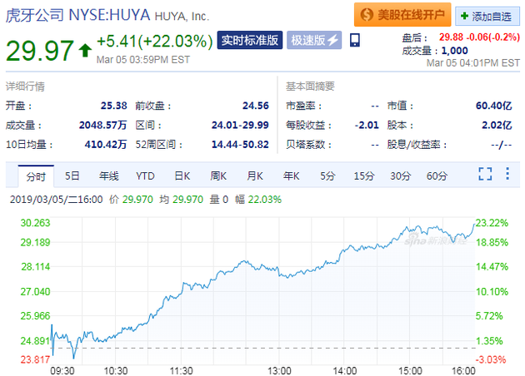Select the 30分 thirty-minute tab
Viewport: 525px width, 376px height.
click(401, 176)
